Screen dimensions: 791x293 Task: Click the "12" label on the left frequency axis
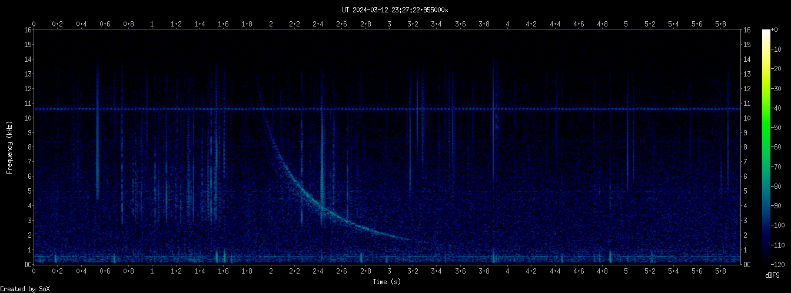27,88
